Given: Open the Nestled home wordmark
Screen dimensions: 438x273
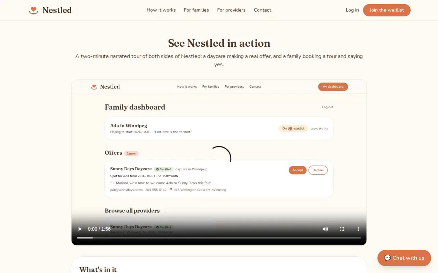Looking at the screenshot, I should [x=57, y=10].
